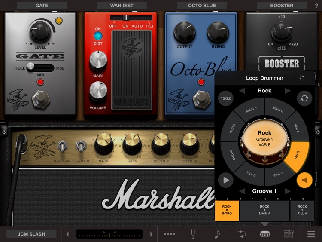Select the ROCK 1 FILL A timeline block
Viewport: 322px width, 242px height.
tap(302, 210)
